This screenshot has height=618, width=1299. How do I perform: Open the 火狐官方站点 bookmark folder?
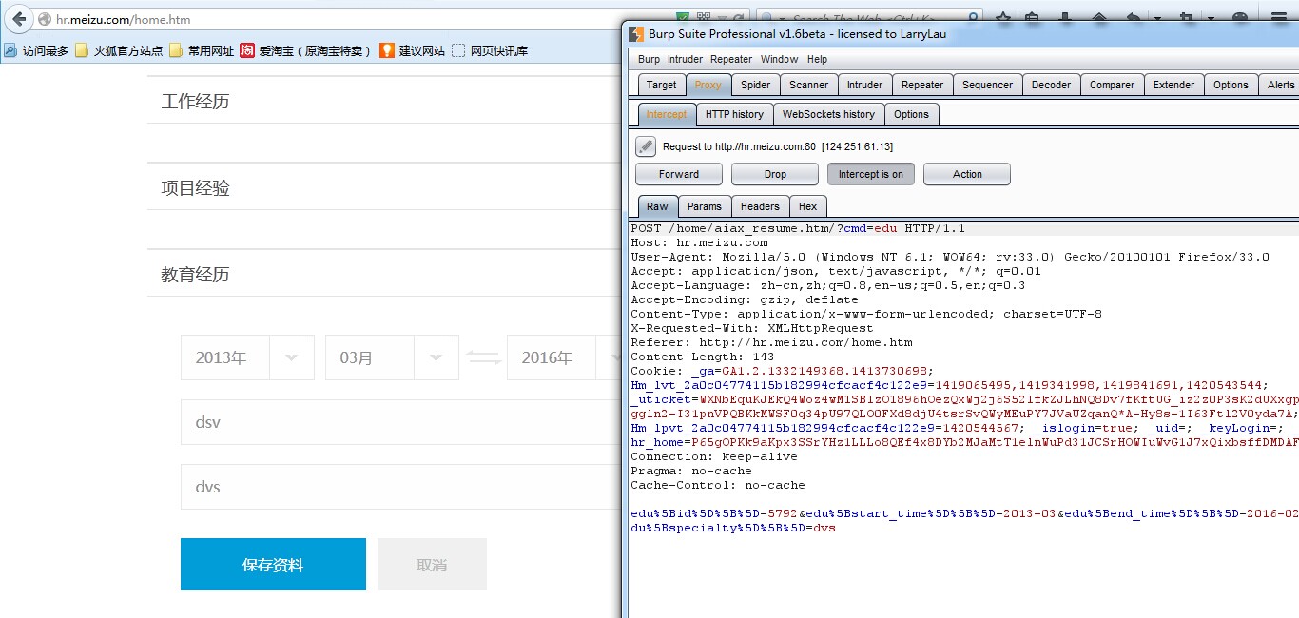[x=118, y=50]
